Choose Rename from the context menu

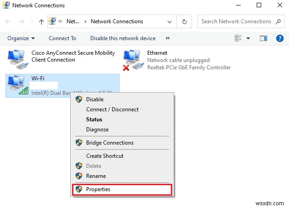coord(96,176)
